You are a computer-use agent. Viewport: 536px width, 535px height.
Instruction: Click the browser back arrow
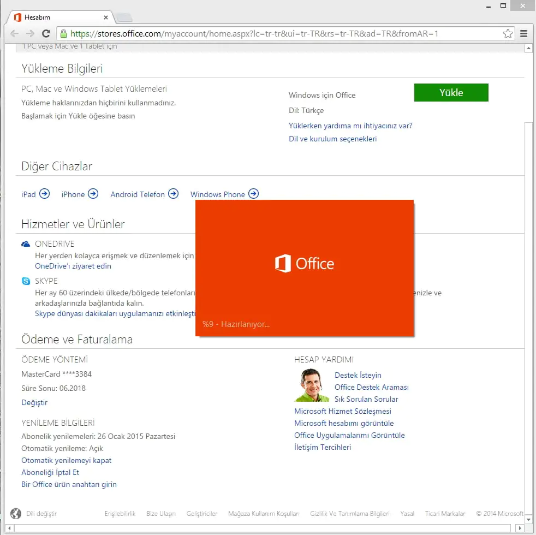[14, 33]
